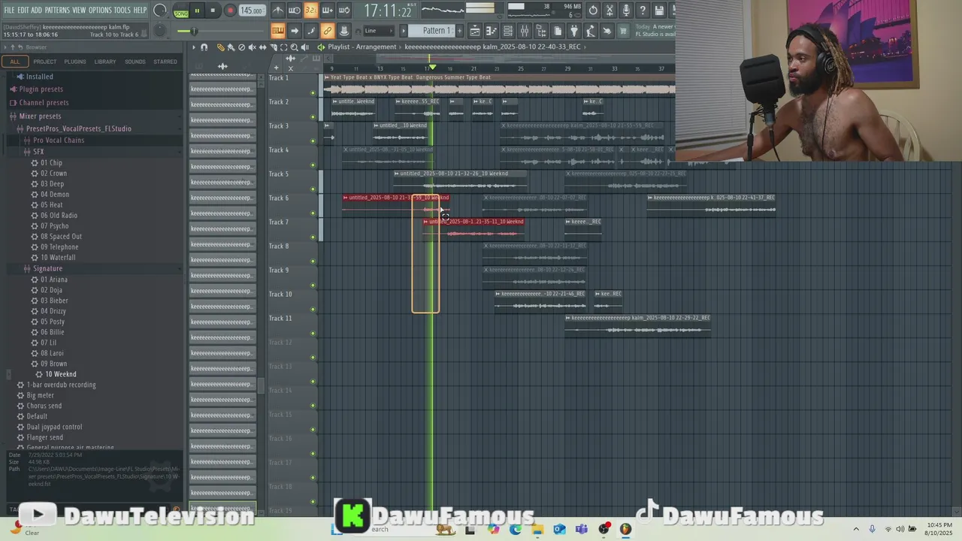Screen dimensions: 962x541
Task: Toggle wait for input before recording
Action: [x=295, y=11]
